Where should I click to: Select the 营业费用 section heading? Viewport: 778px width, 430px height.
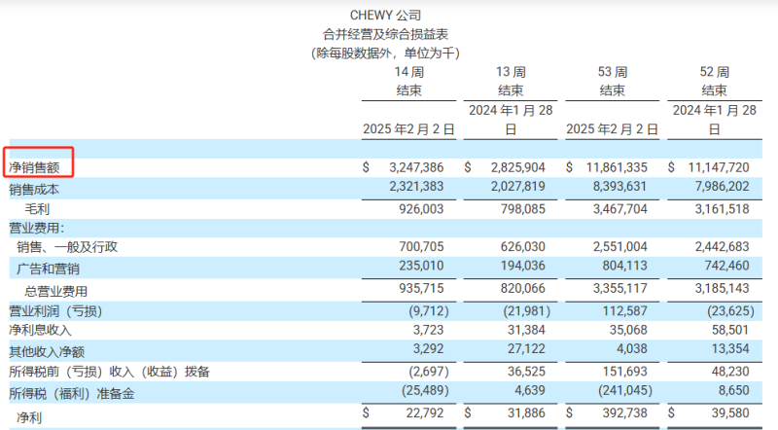pyautogui.click(x=37, y=228)
